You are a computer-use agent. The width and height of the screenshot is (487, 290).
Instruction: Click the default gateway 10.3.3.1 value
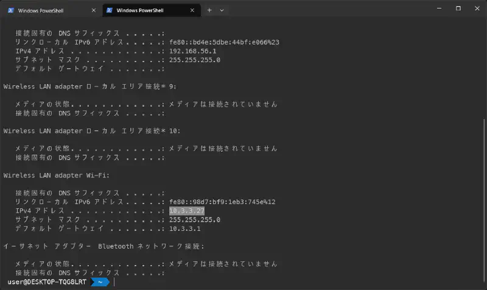coord(184,228)
